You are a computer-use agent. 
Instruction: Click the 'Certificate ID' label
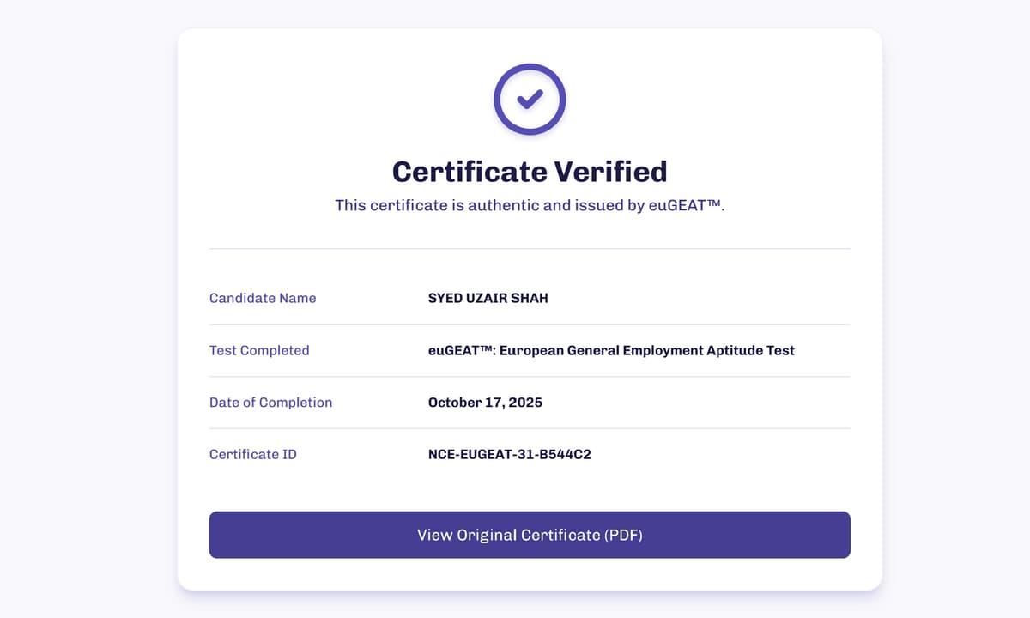tap(252, 454)
